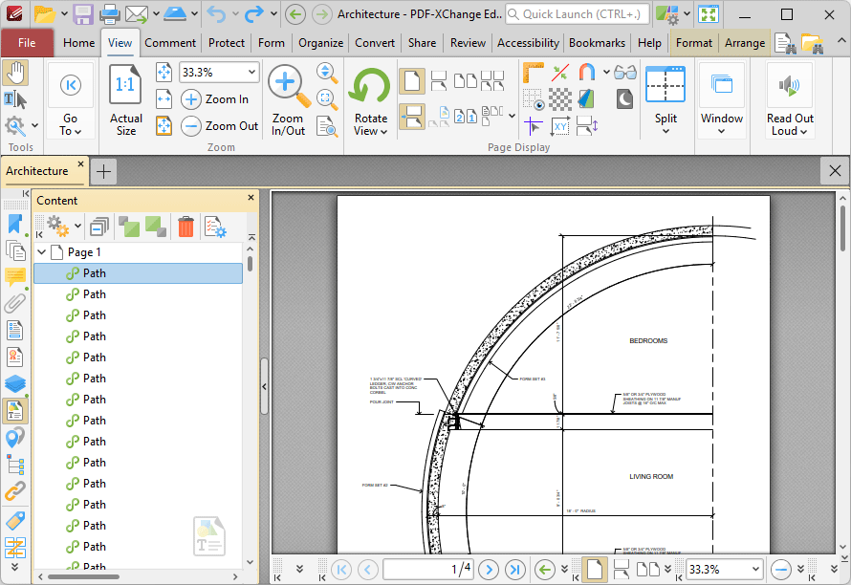The height and width of the screenshot is (585, 851).
Task: Open the File menu
Action: click(27, 43)
